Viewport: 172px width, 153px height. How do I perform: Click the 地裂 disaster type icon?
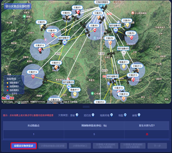(125, 115)
